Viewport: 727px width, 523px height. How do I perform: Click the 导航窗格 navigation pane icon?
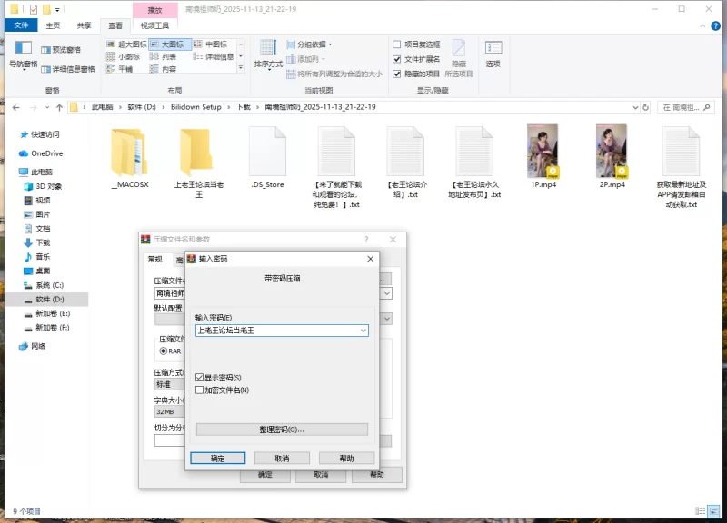pyautogui.click(x=24, y=54)
